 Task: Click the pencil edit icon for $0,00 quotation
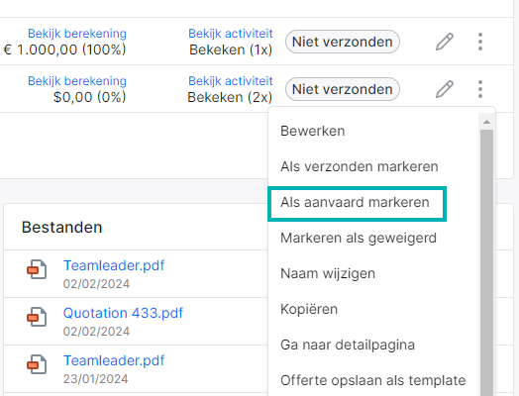pos(444,89)
